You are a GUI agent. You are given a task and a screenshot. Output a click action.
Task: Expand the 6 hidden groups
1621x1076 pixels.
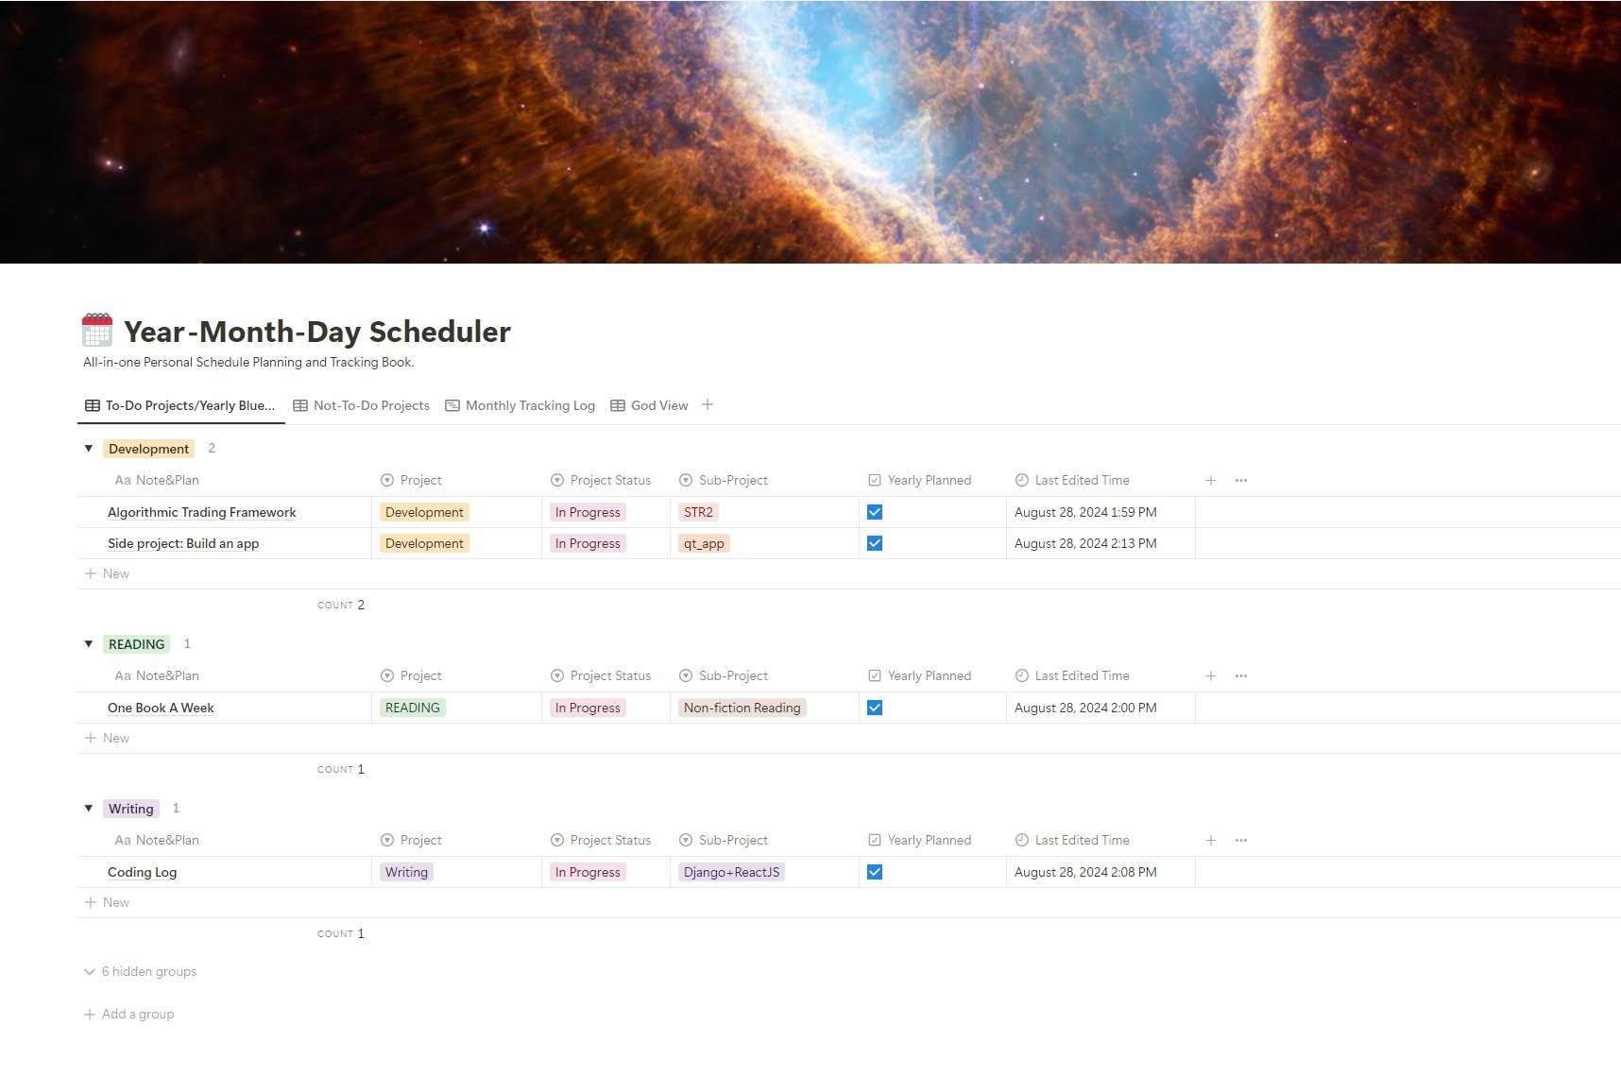148,971
